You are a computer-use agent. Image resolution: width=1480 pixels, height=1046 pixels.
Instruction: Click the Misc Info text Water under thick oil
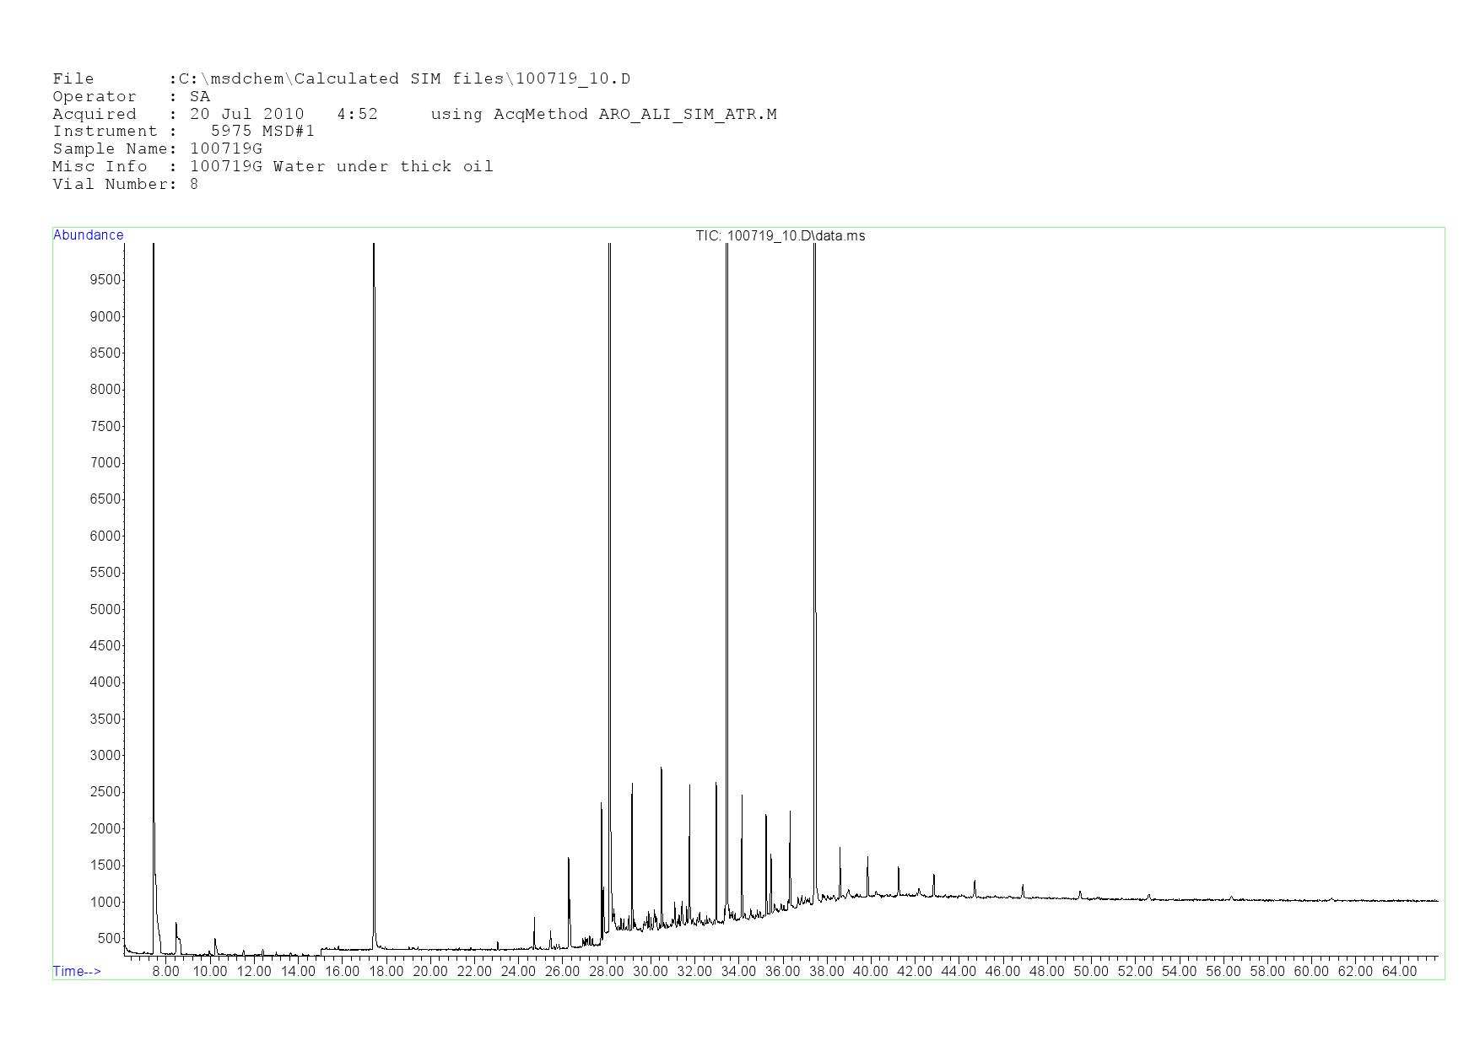(x=382, y=167)
